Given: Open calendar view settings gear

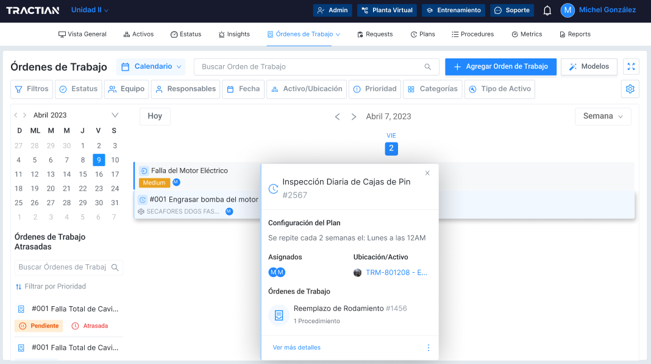Looking at the screenshot, I should click(x=630, y=89).
